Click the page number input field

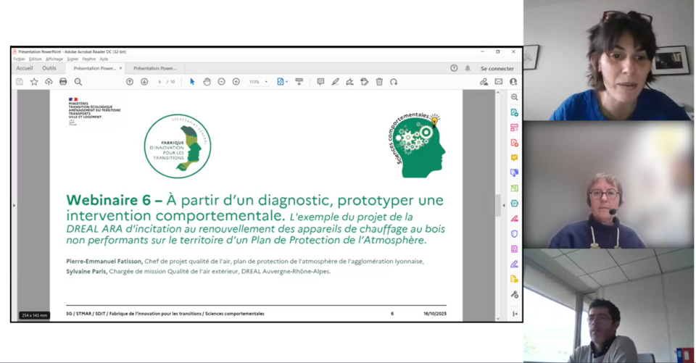[159, 82]
